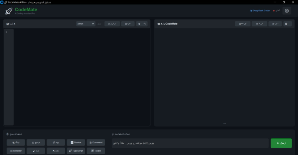Click the test quick command button
The width and height of the screenshot is (298, 155).
(x=36, y=151)
